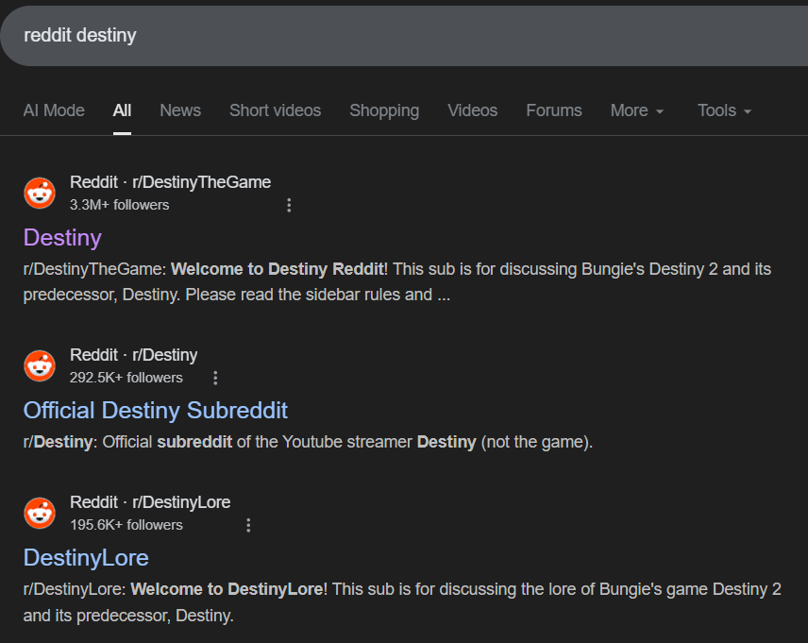Open three-dot menu for 292.5K+ followers result

coord(215,378)
